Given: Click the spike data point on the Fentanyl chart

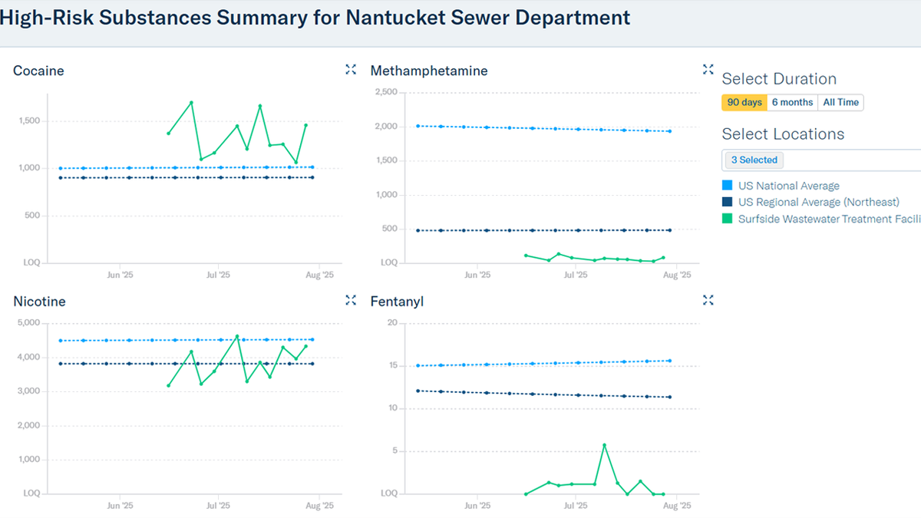Looking at the screenshot, I should point(603,443).
